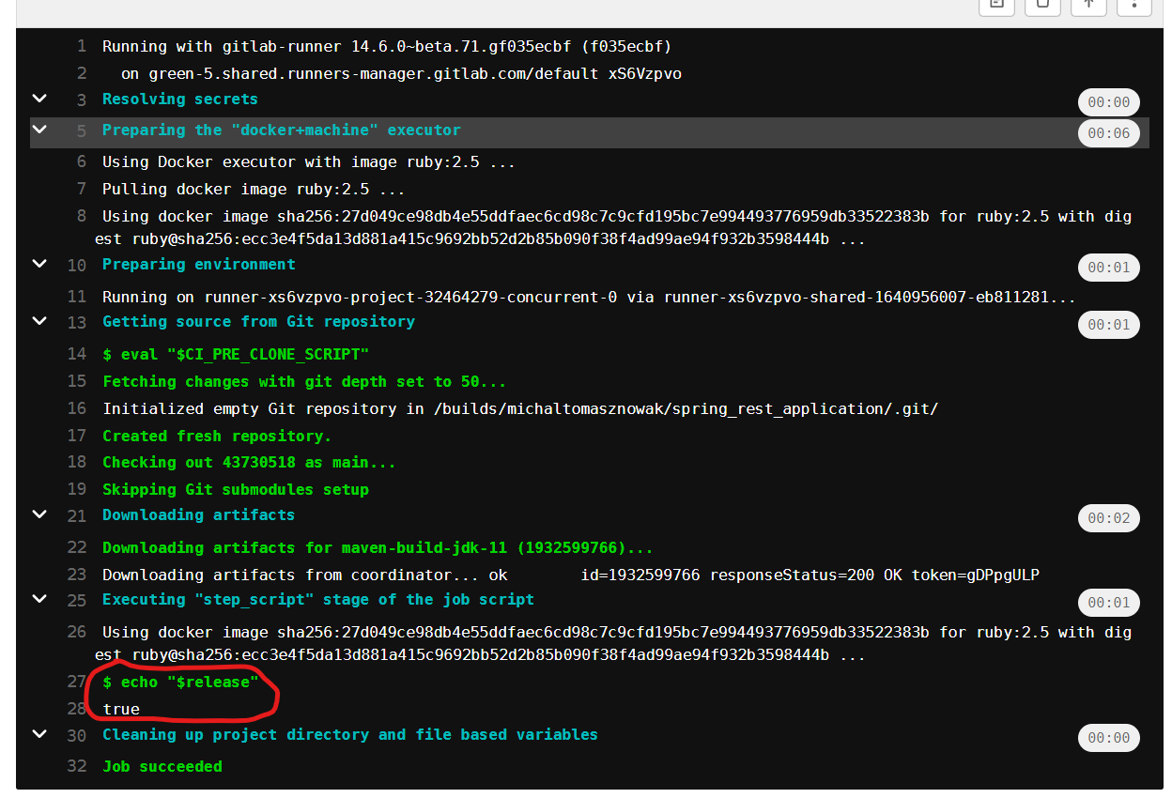Toggle the Cleaning up project directory chevron
1172x798 pixels.
(x=39, y=734)
